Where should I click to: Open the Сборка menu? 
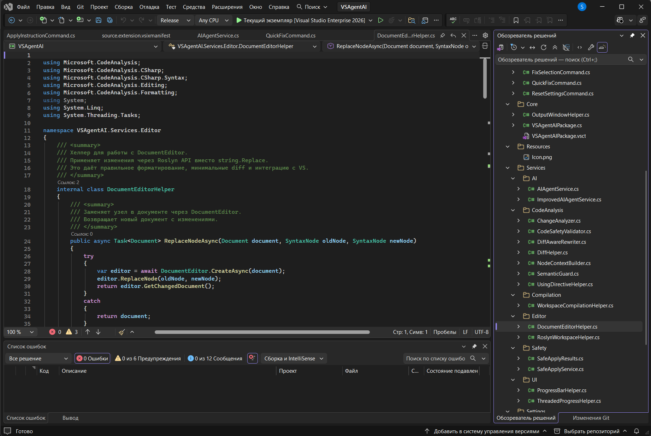point(124,7)
